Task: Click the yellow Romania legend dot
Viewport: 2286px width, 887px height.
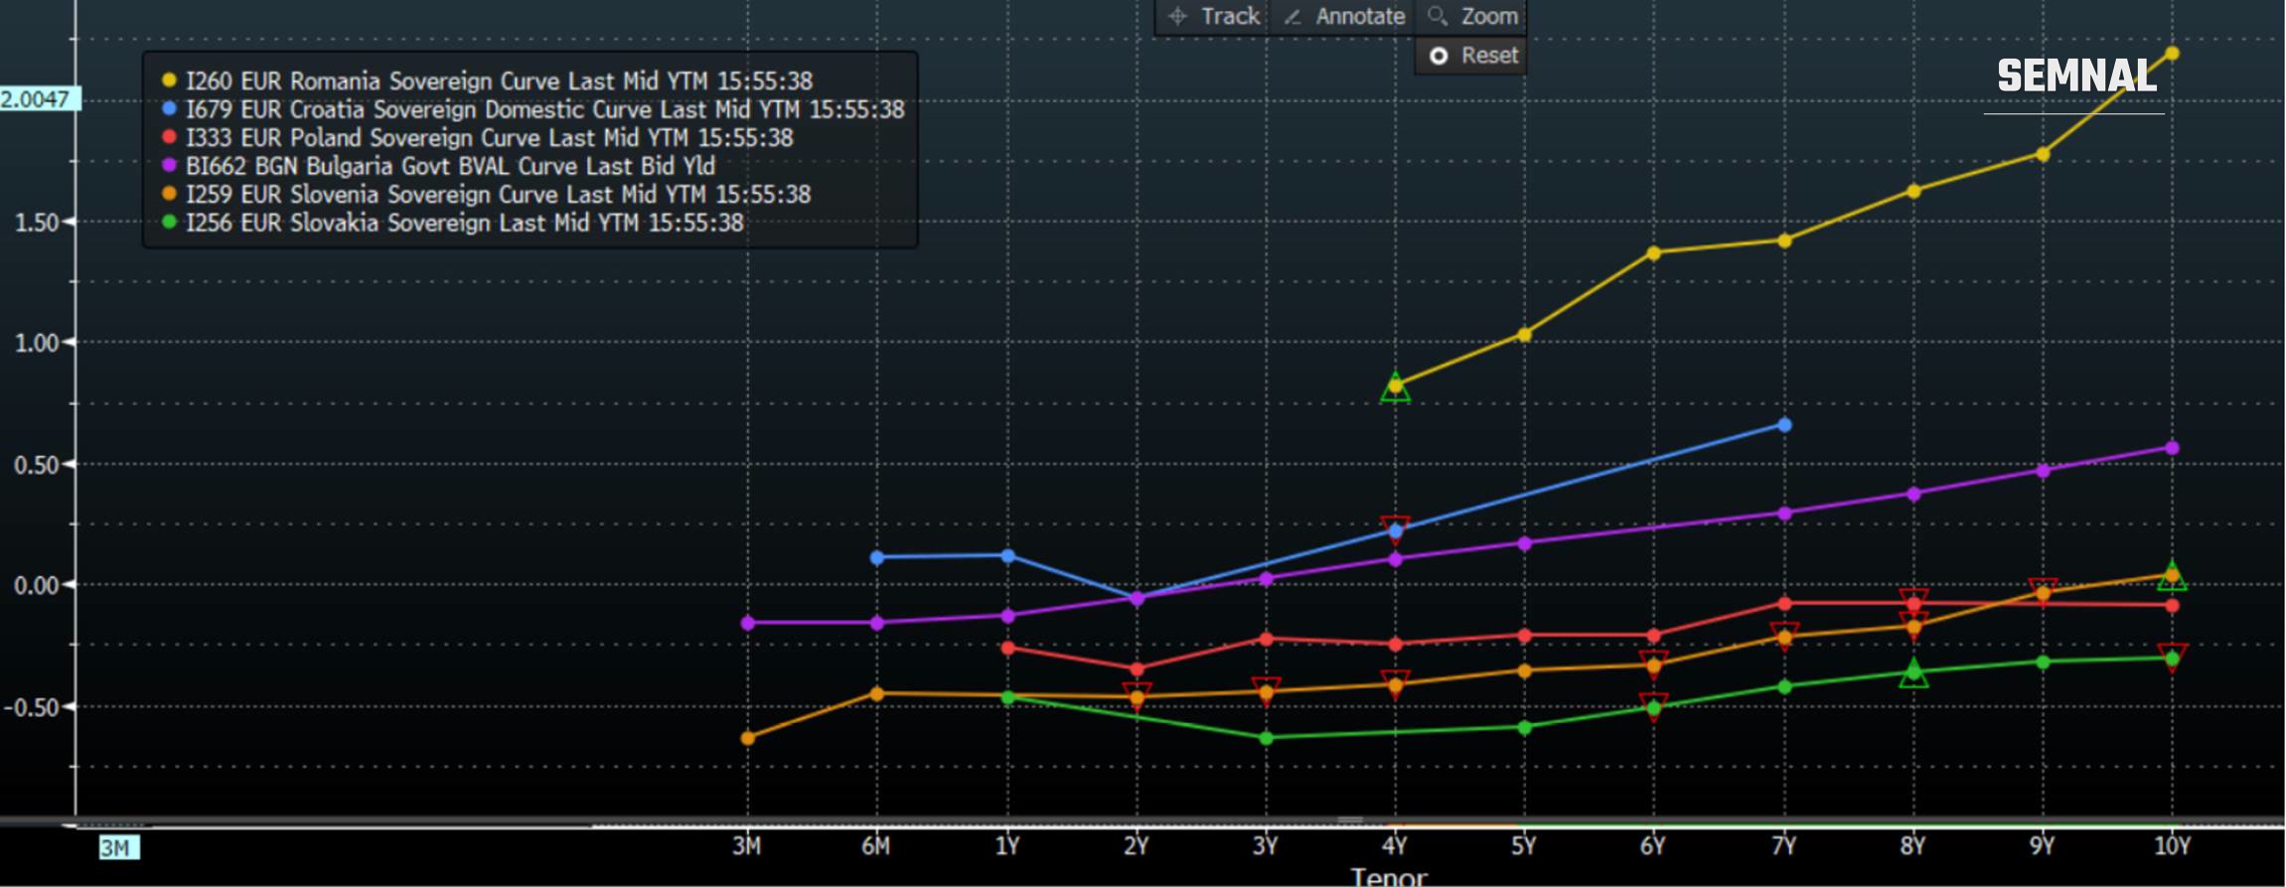Action: 169,79
